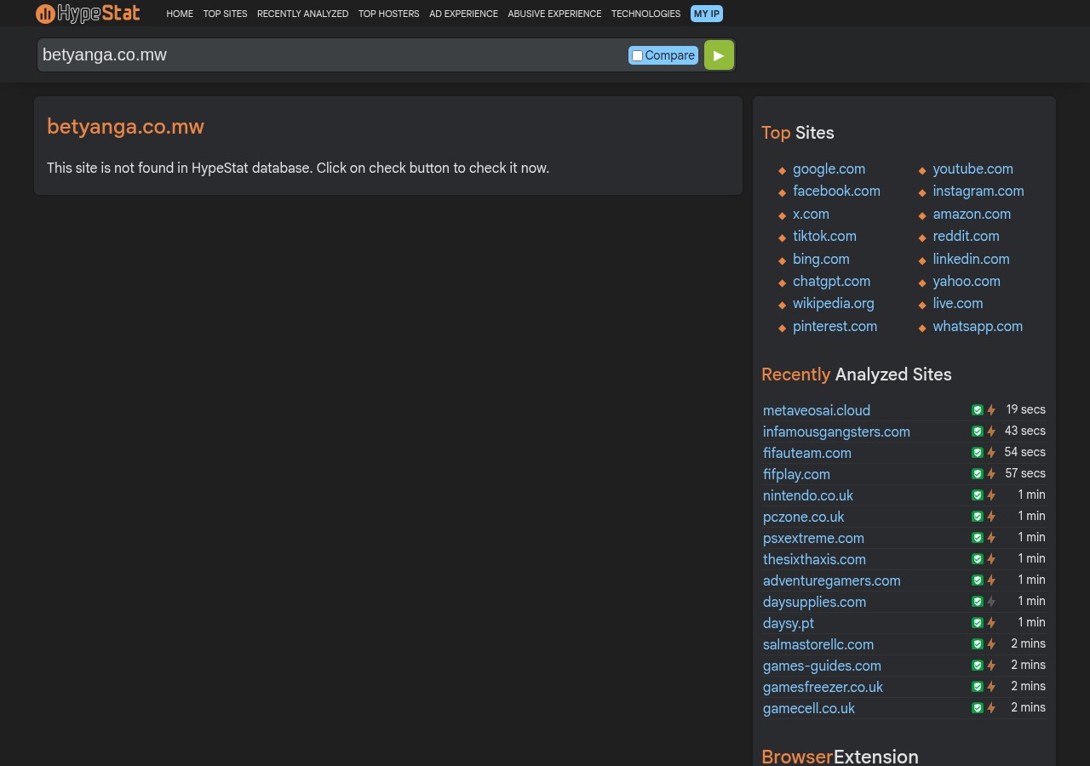Click lightning bolt icon beside pczone.co.uk

point(991,517)
